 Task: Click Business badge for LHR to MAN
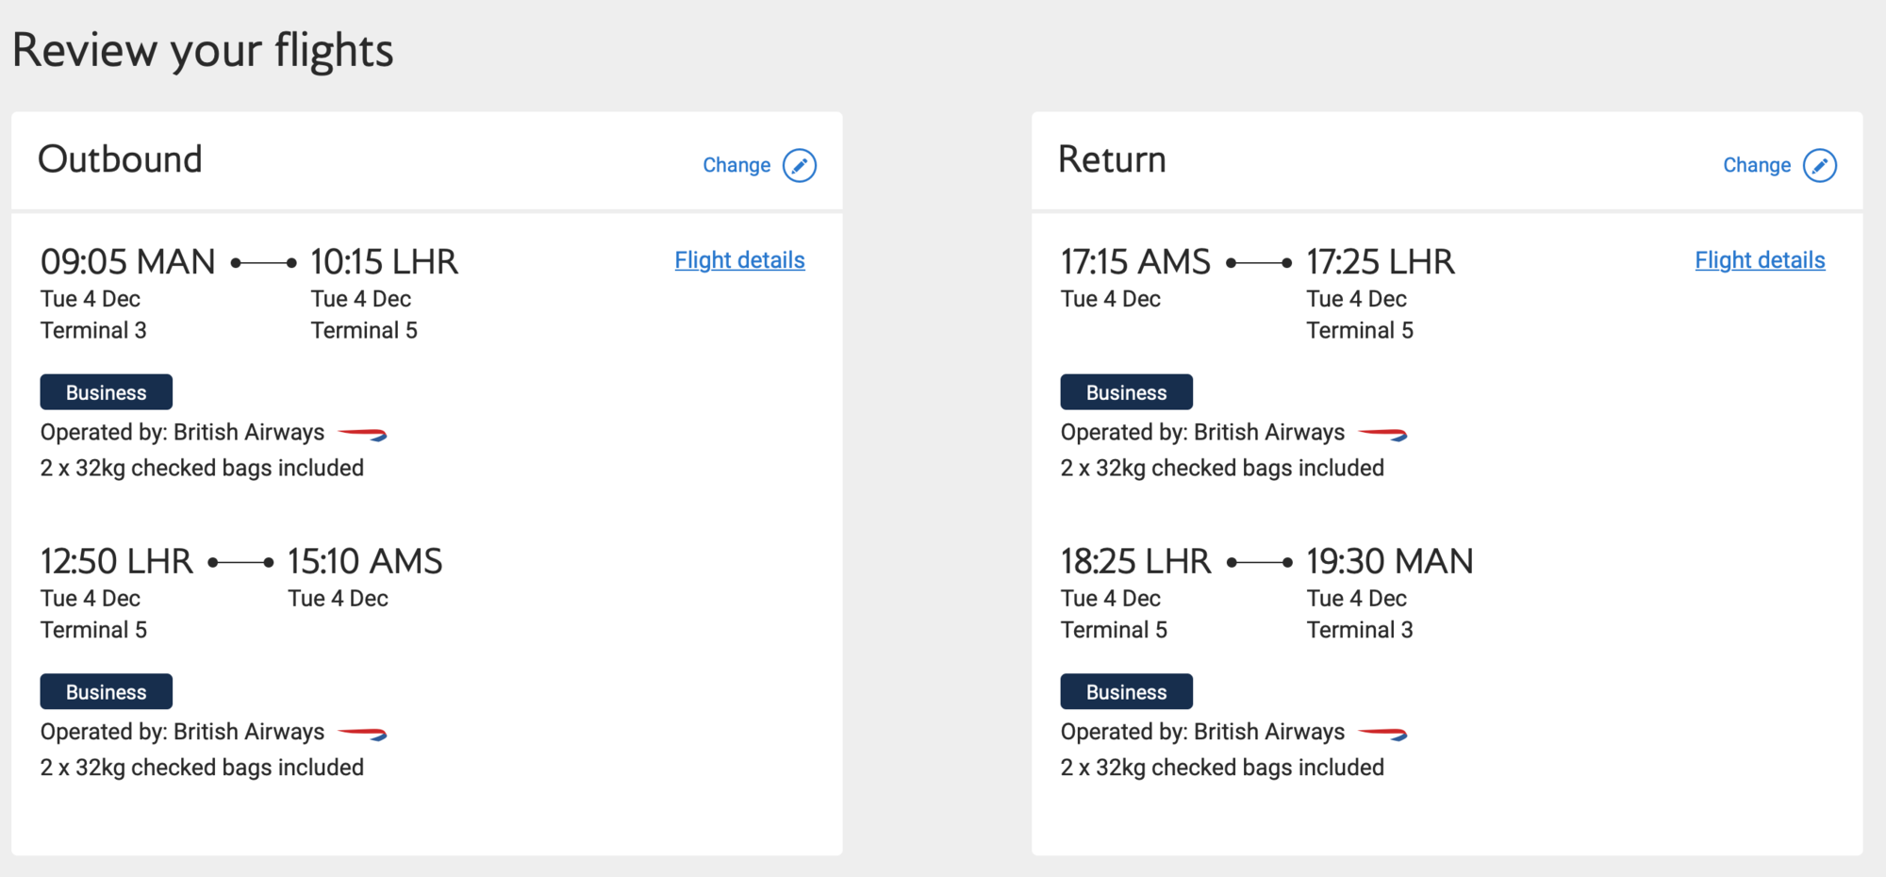(x=1127, y=691)
